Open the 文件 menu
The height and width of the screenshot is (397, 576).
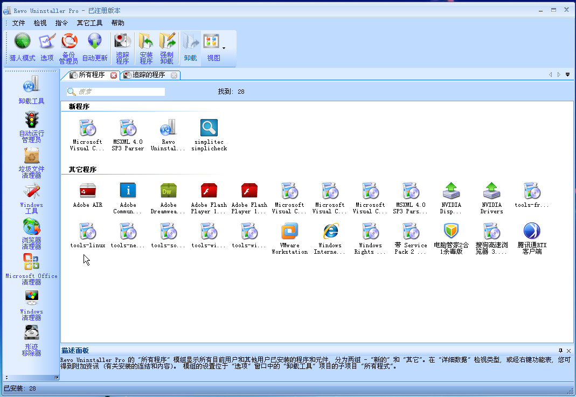18,23
